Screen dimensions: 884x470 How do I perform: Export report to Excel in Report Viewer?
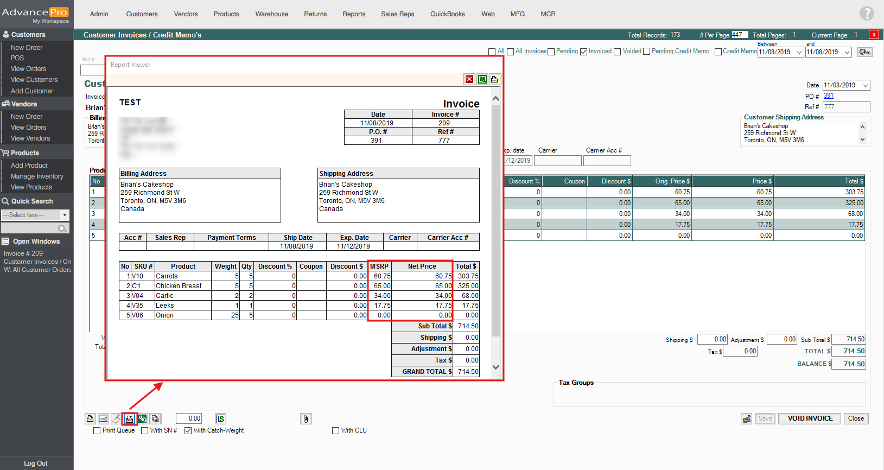[482, 79]
